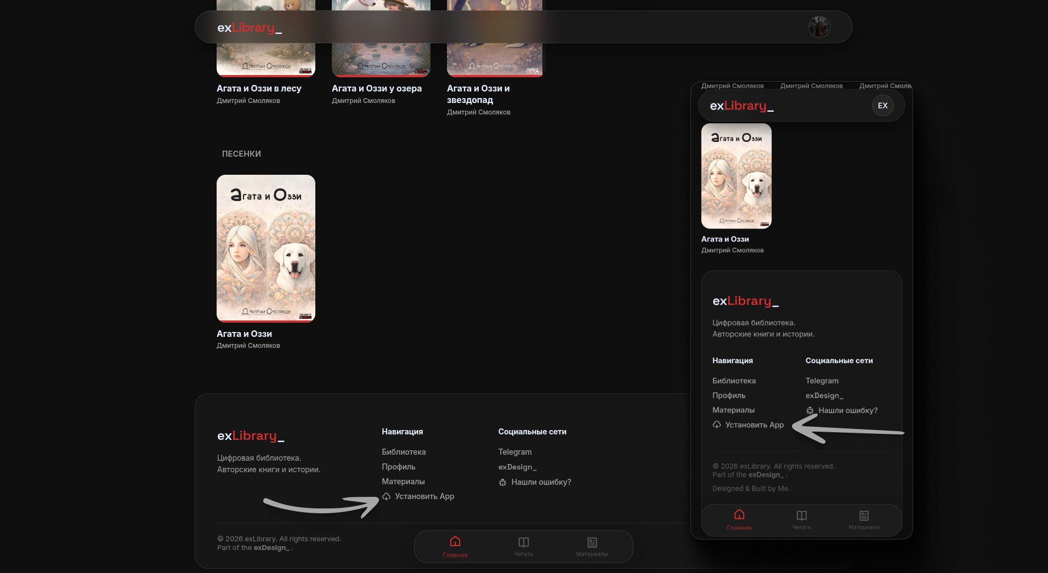The height and width of the screenshot is (573, 1048).
Task: Open exDesign_ social link in mobile preview
Action: 824,396
